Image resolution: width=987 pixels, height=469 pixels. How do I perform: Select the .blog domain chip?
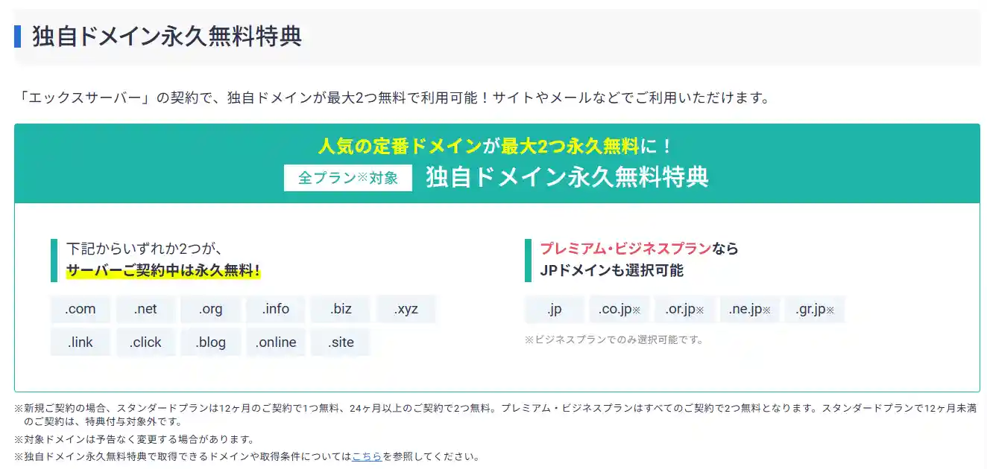tap(211, 342)
